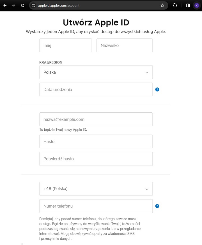The height and width of the screenshot is (245, 202).
Task: Click the browser forward arrow
Action: point(14,5)
